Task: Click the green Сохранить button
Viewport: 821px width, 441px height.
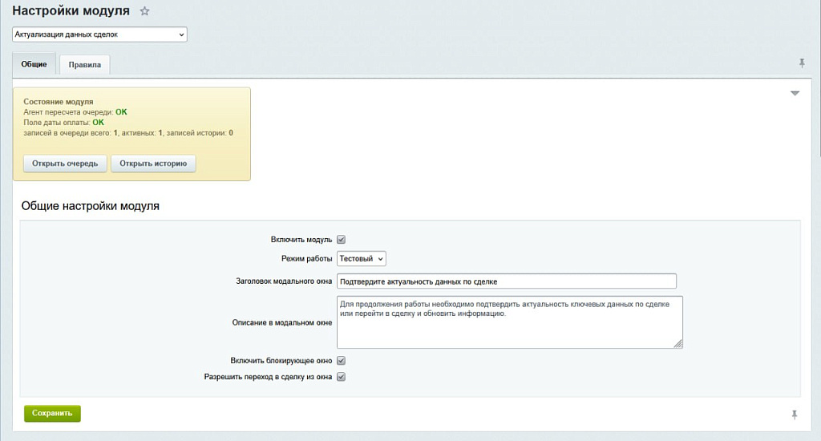Action: click(x=52, y=413)
